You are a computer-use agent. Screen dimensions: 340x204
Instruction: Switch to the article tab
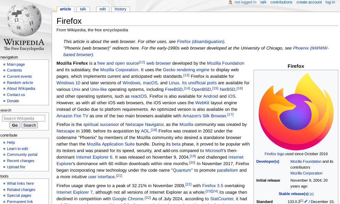point(65,9)
